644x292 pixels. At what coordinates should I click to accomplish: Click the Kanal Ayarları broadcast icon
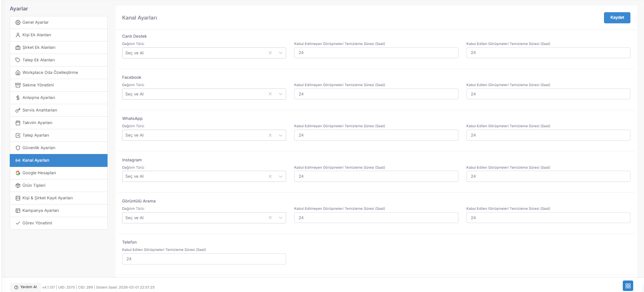18,160
